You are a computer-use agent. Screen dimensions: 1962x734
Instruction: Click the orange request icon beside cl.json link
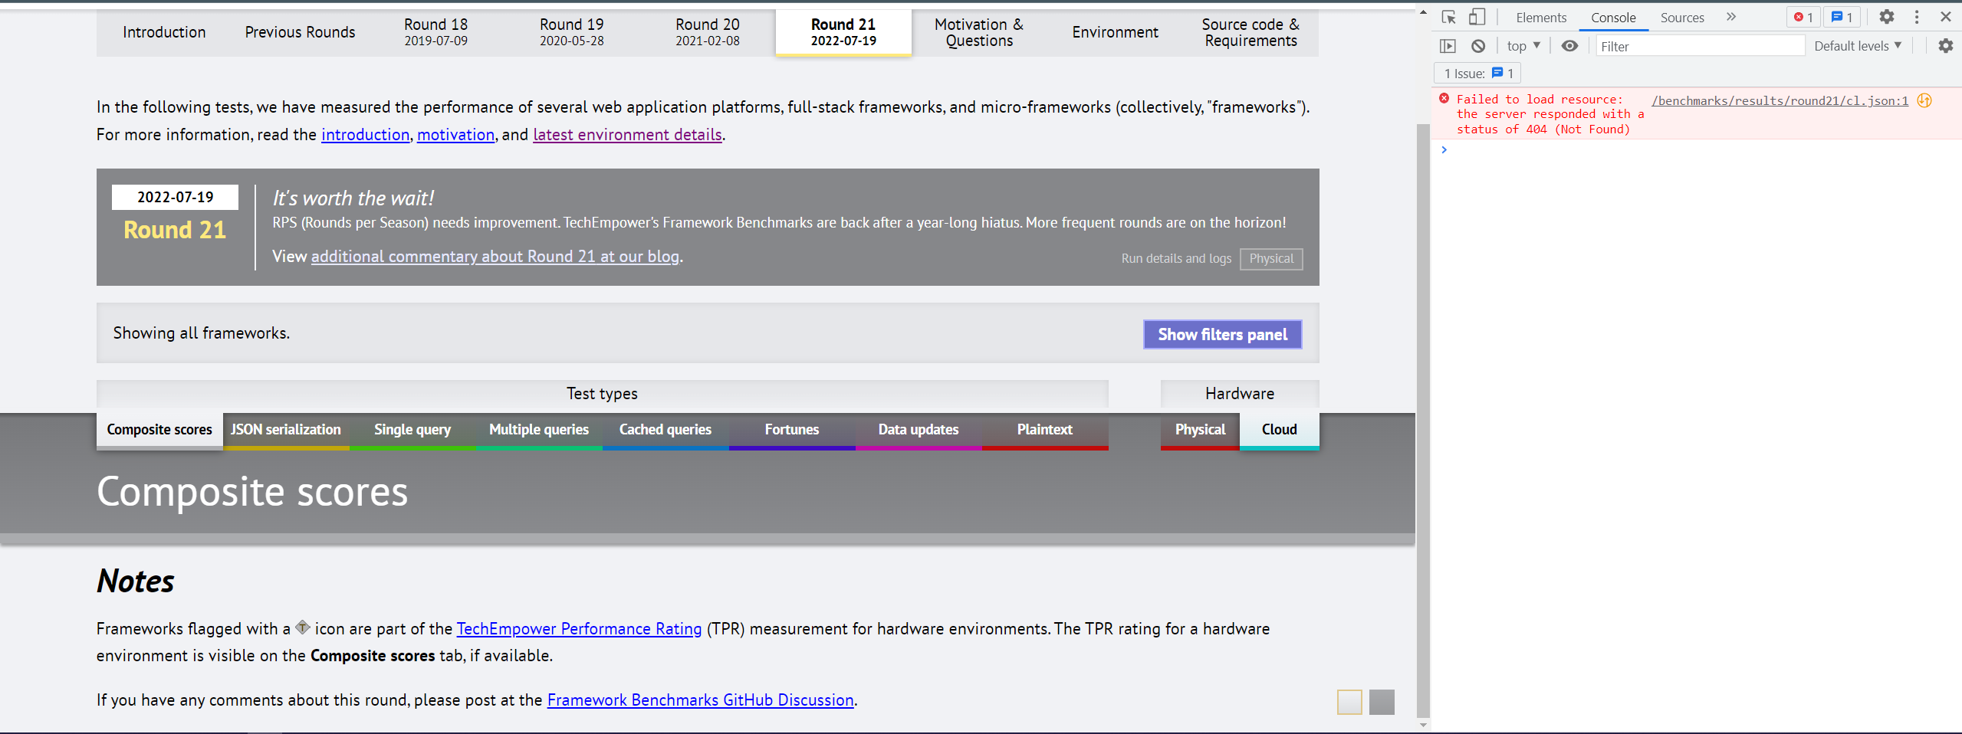click(x=1924, y=100)
